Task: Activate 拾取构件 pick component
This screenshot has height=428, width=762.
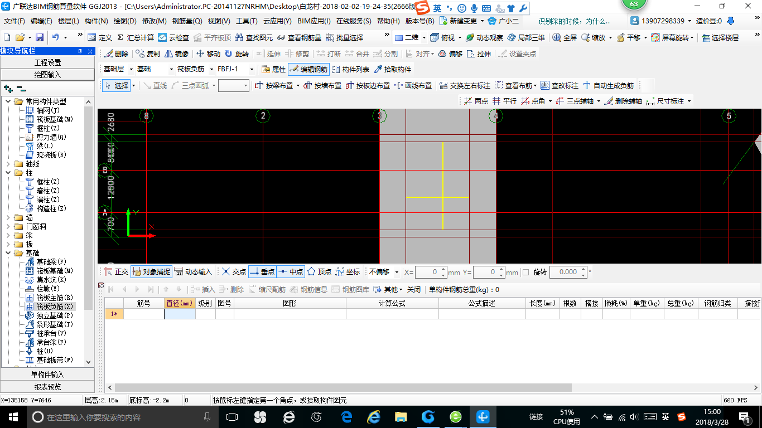Action: click(x=393, y=70)
